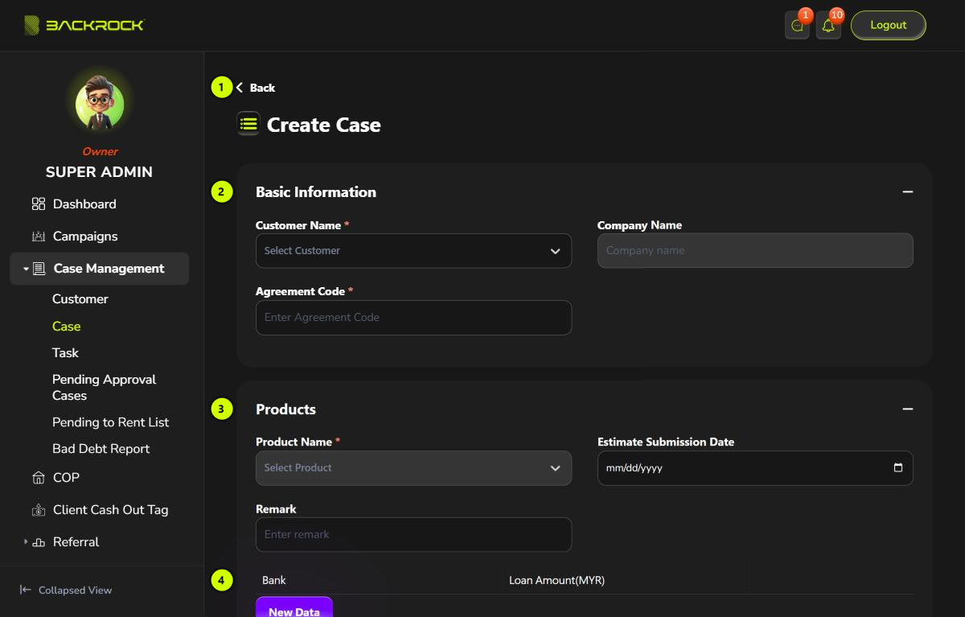Click the Customer Name label

point(298,225)
